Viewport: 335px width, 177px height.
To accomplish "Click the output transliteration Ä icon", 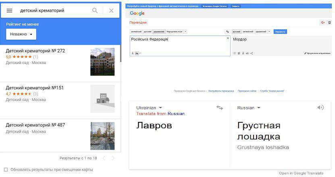I will click(243, 54).
